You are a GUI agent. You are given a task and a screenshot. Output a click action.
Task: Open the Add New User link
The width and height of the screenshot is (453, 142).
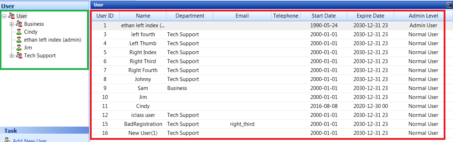coord(30,141)
